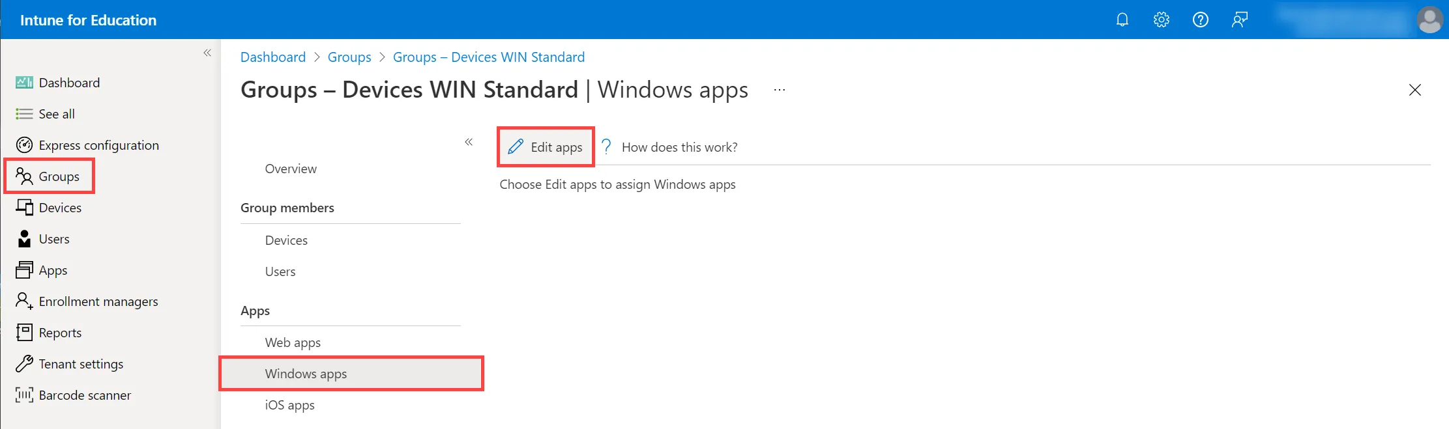Click the Enrollment managers icon

pyautogui.click(x=24, y=301)
